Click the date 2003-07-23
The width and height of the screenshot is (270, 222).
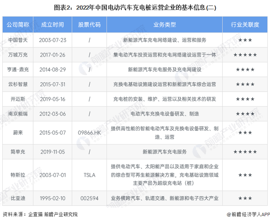coord(52,40)
